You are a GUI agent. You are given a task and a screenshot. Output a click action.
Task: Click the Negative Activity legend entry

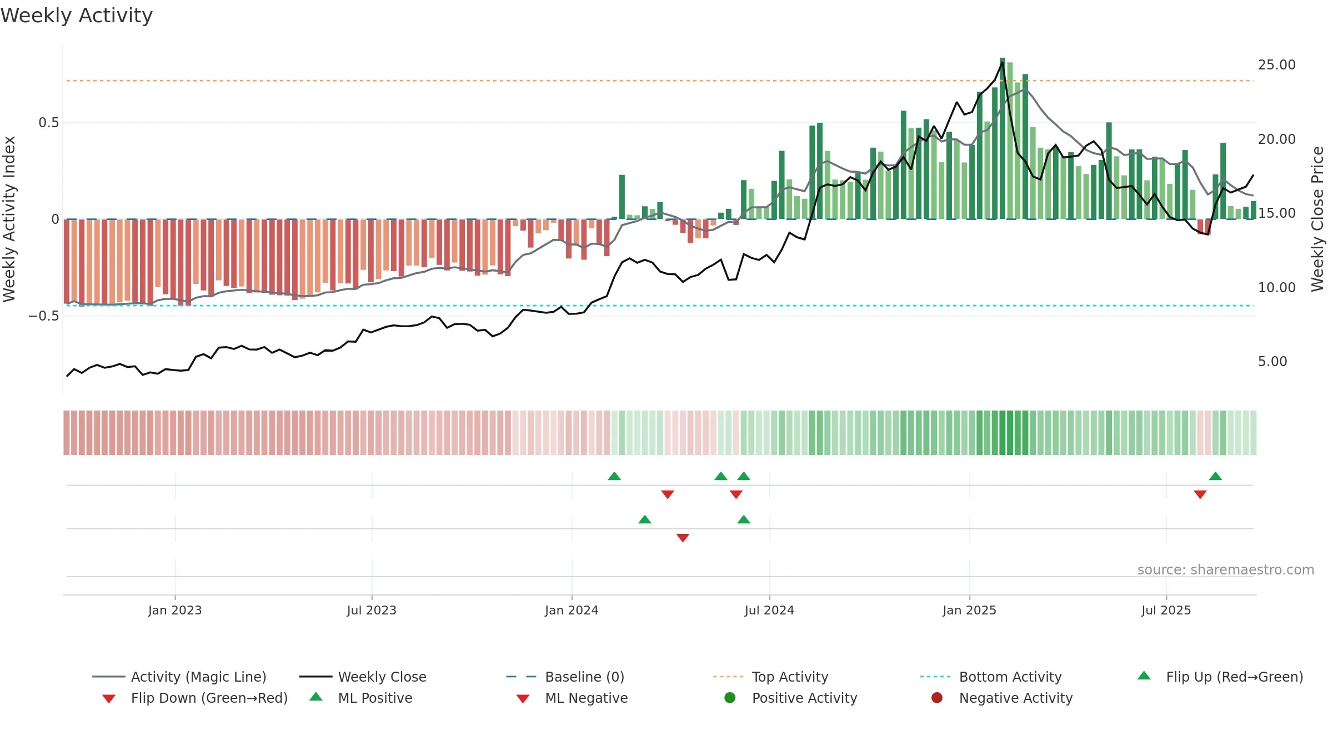(1002, 698)
